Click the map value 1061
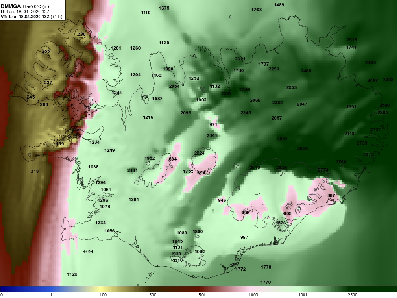397x298 pixels. point(106,190)
